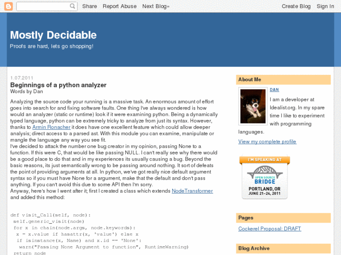The width and height of the screenshot is (341, 255).
Task: Follow the NodeTransformer link
Action: [x=192, y=191]
